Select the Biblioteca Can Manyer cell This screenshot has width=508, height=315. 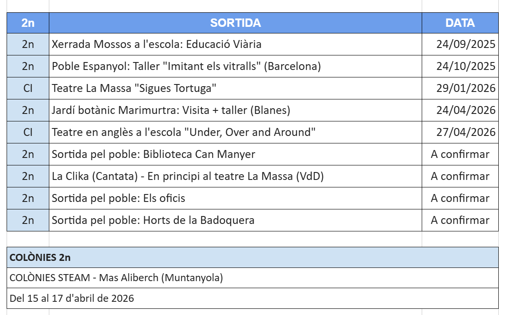(154, 154)
